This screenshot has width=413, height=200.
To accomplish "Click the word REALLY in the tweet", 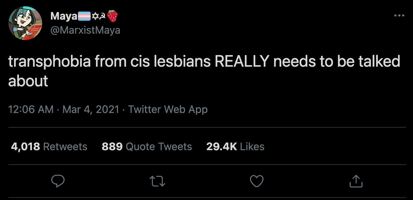I will pos(242,62).
